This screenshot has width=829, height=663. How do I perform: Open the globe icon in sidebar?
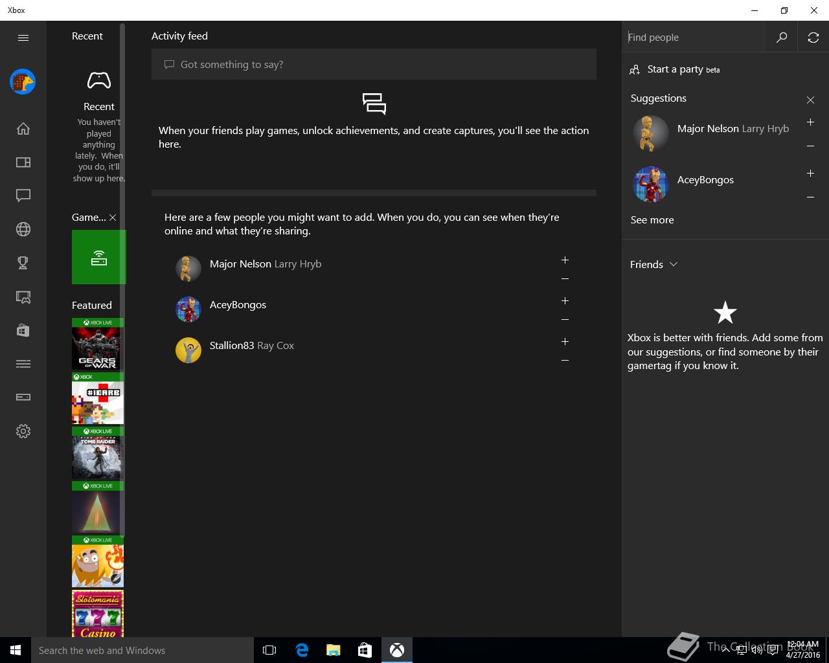[23, 229]
